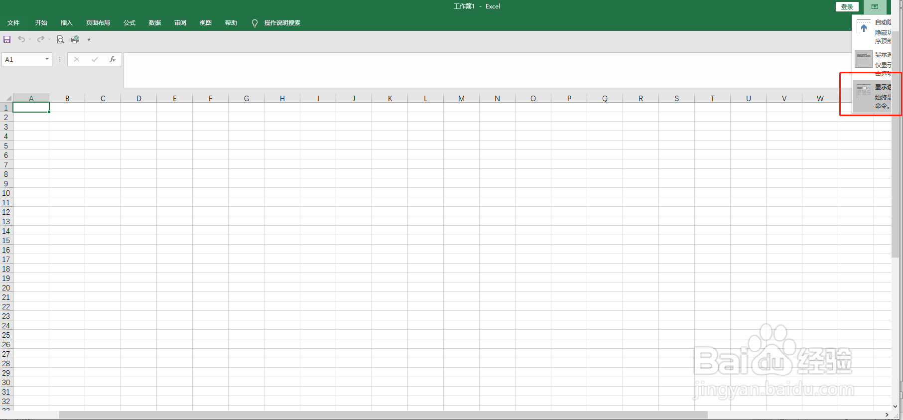This screenshot has width=903, height=420.
Task: Click the Enter checkmark in formula bar
Action: 95,59
